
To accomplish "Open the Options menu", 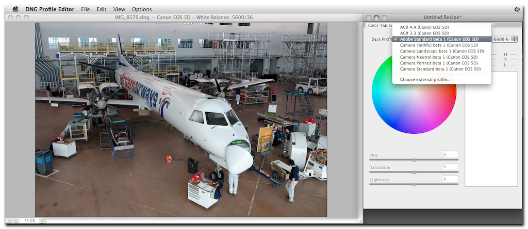I will tap(142, 9).
